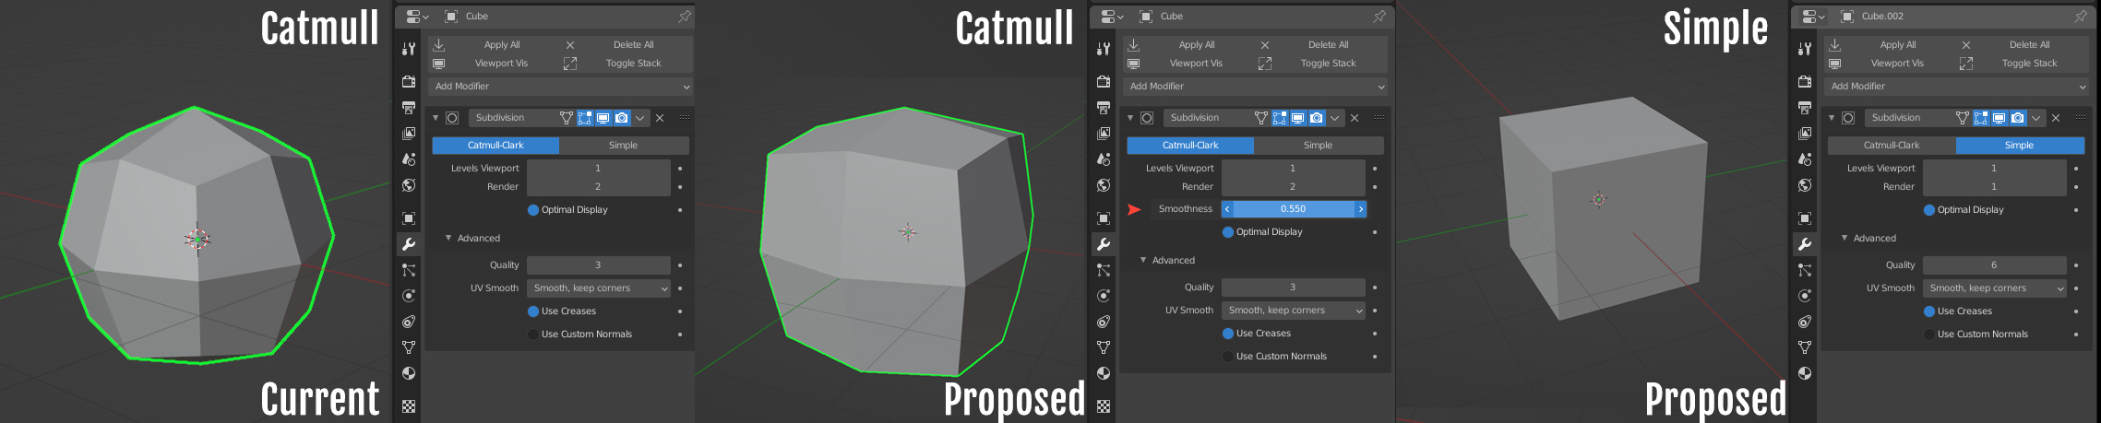2101x423 pixels.
Task: Open editor type menu in first Cube panel
Action: pos(416,17)
